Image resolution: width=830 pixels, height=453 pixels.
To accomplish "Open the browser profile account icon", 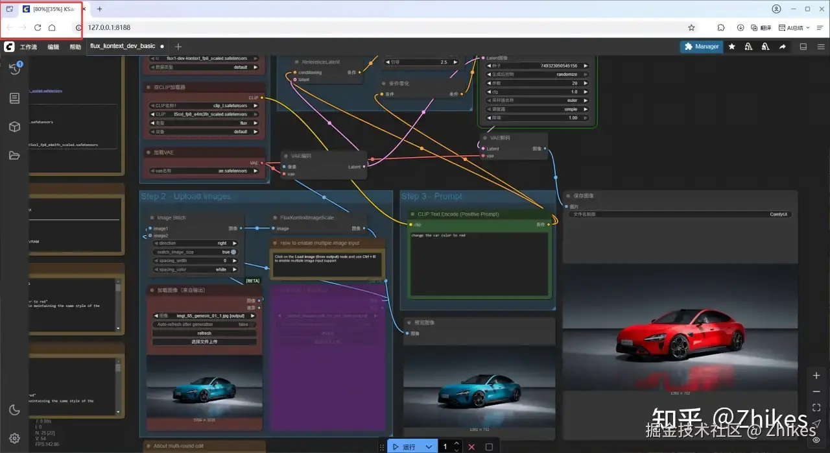I will [776, 9].
